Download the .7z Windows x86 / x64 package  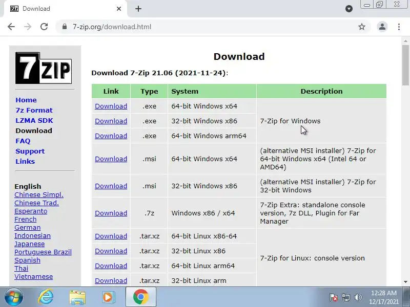[111, 213]
